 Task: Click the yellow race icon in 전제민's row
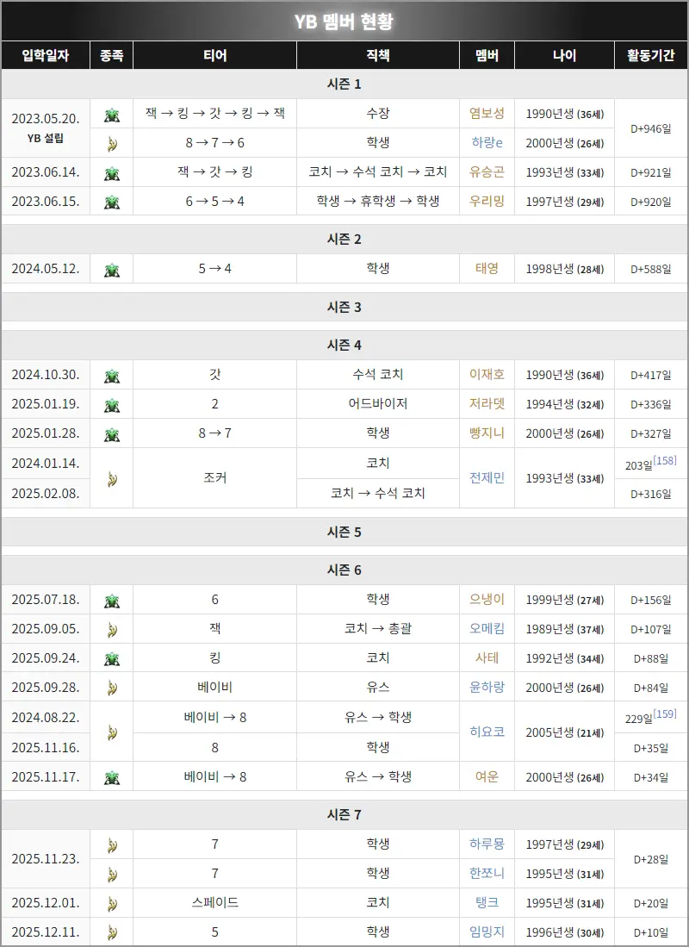112,478
